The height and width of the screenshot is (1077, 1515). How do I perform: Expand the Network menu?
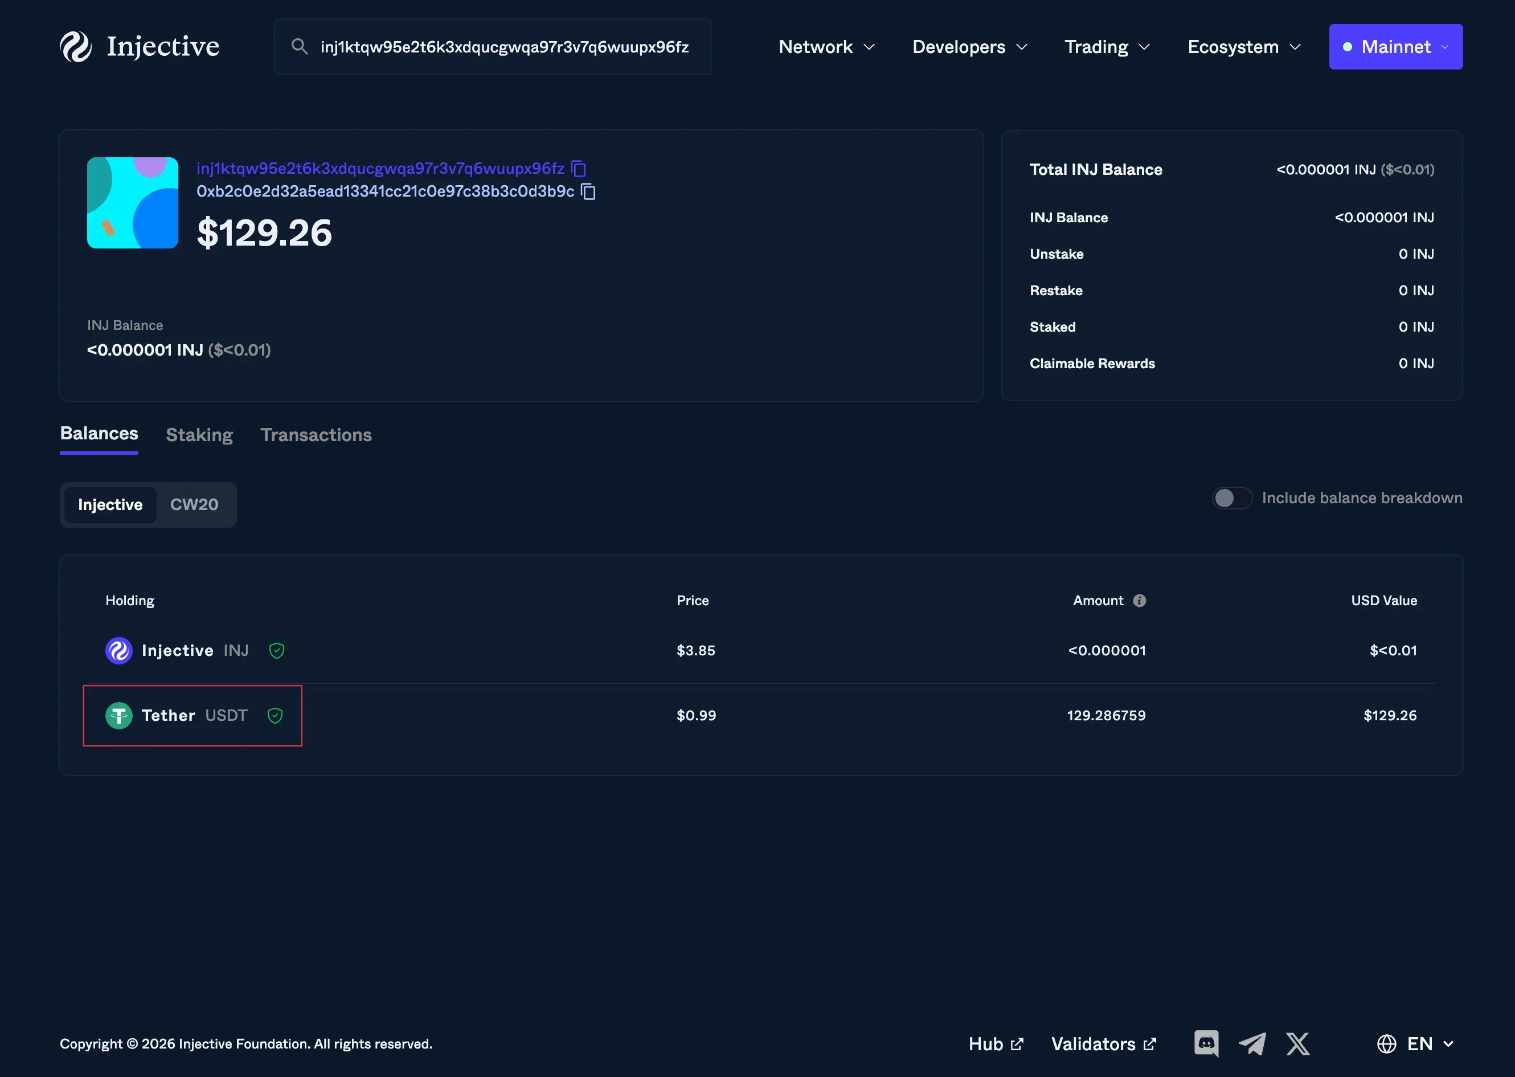pyautogui.click(x=826, y=47)
